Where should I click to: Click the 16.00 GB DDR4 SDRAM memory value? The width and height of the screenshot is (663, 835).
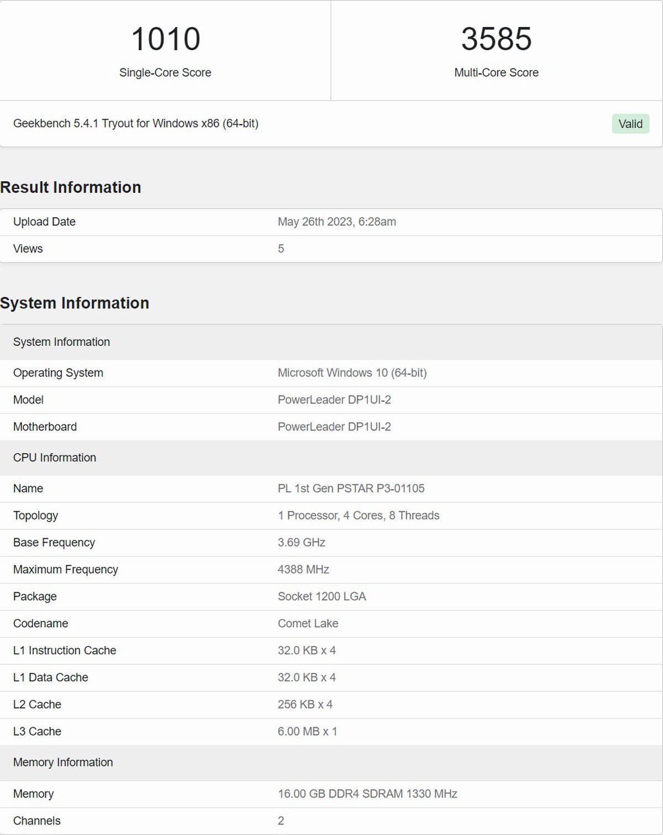367,794
